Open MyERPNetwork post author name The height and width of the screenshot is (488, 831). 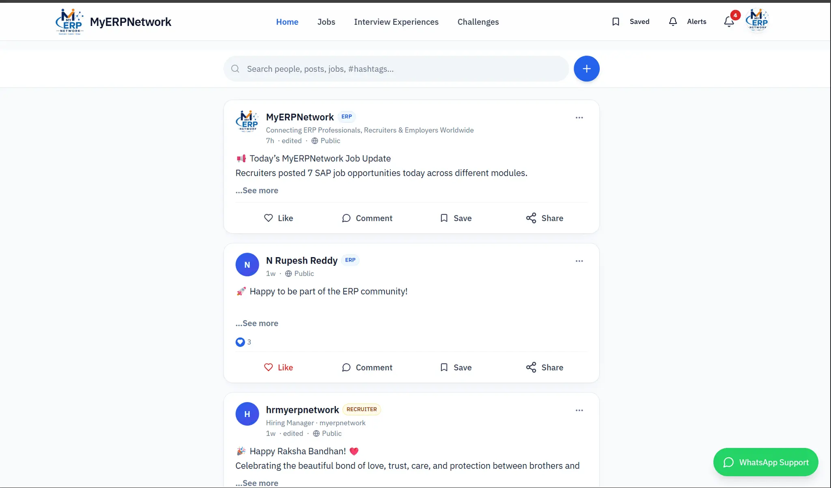300,117
